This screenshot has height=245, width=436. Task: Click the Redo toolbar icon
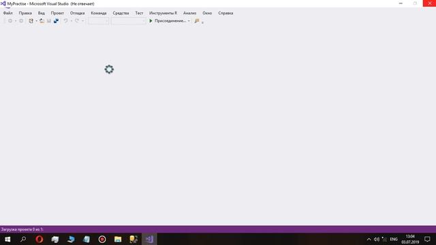pyautogui.click(x=77, y=21)
